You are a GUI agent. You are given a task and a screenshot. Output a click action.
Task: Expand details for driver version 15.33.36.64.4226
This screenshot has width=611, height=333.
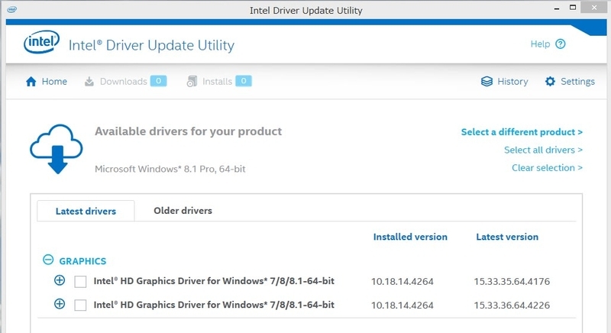pyautogui.click(x=60, y=304)
